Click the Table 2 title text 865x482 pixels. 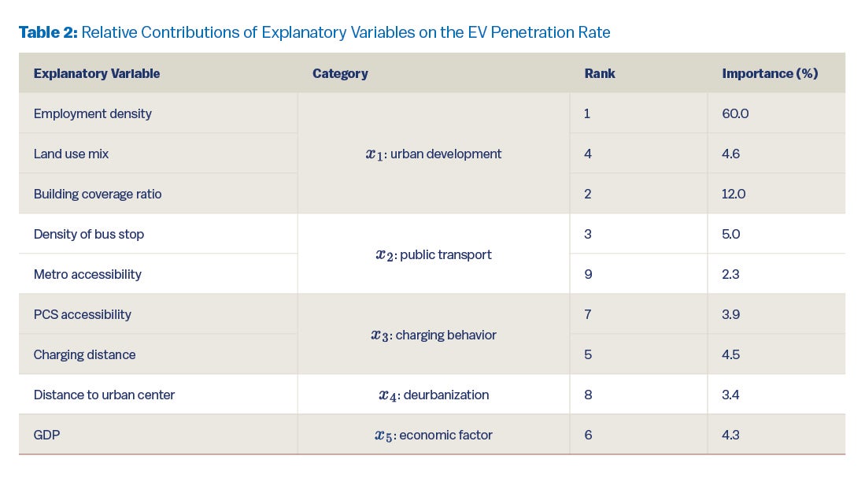click(x=314, y=32)
